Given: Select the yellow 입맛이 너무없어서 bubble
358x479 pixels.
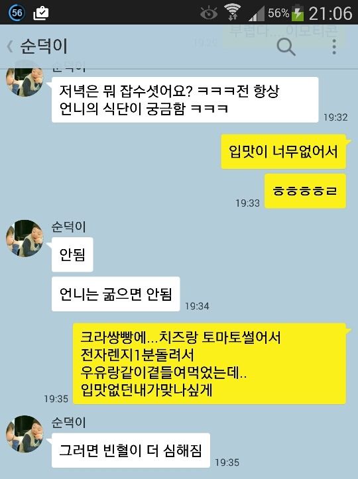Looking at the screenshot, I should pyautogui.click(x=283, y=152).
